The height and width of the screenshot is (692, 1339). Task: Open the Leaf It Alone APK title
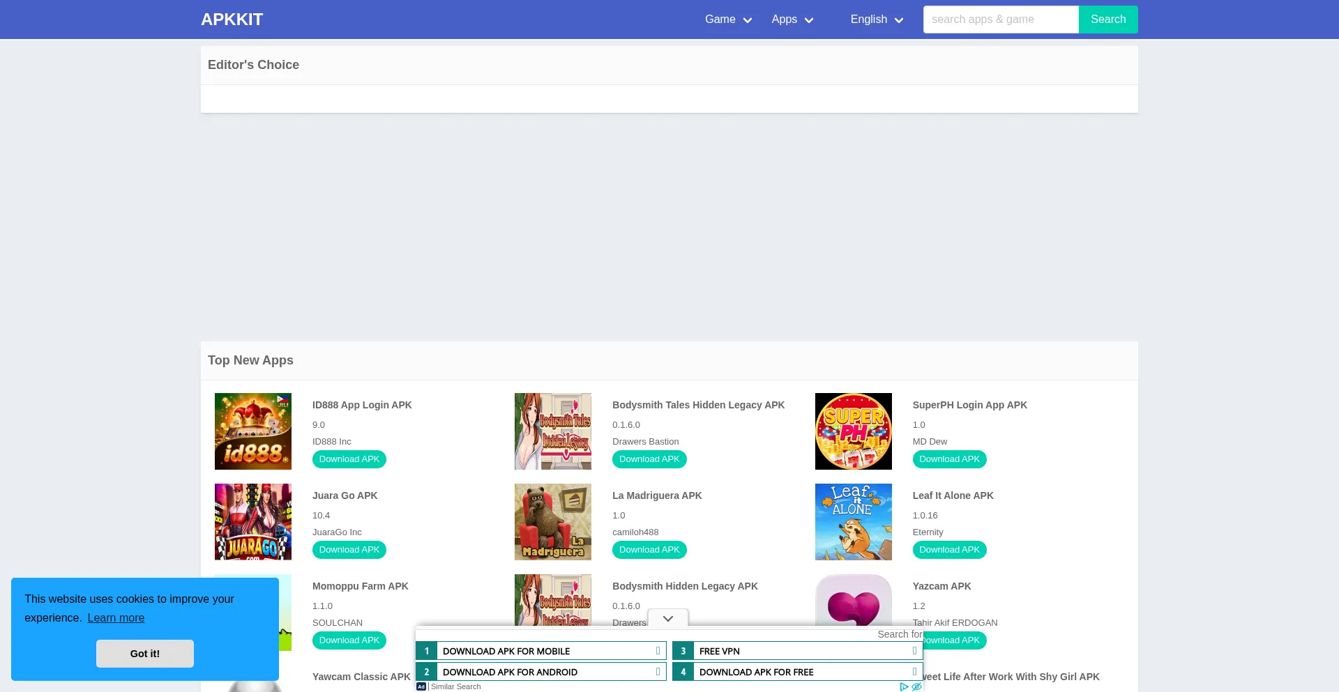point(953,495)
